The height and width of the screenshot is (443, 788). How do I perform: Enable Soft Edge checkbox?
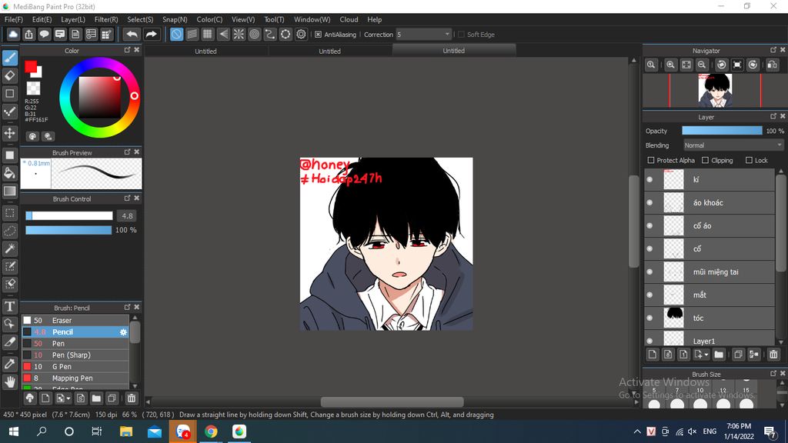(x=461, y=35)
